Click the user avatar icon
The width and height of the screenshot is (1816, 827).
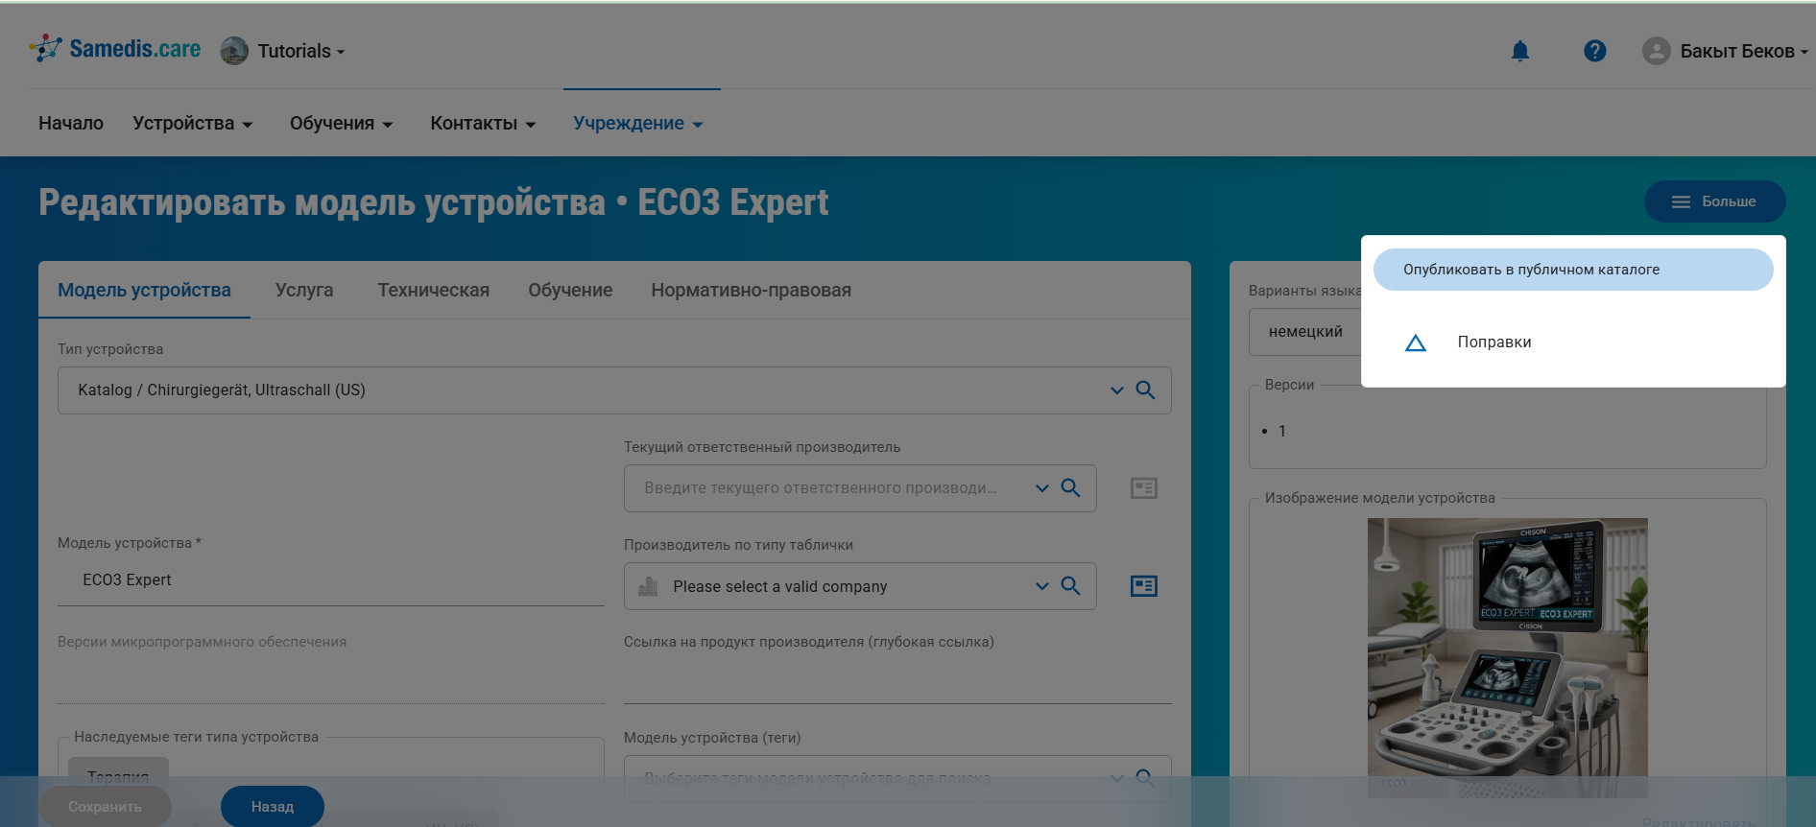point(1657,51)
